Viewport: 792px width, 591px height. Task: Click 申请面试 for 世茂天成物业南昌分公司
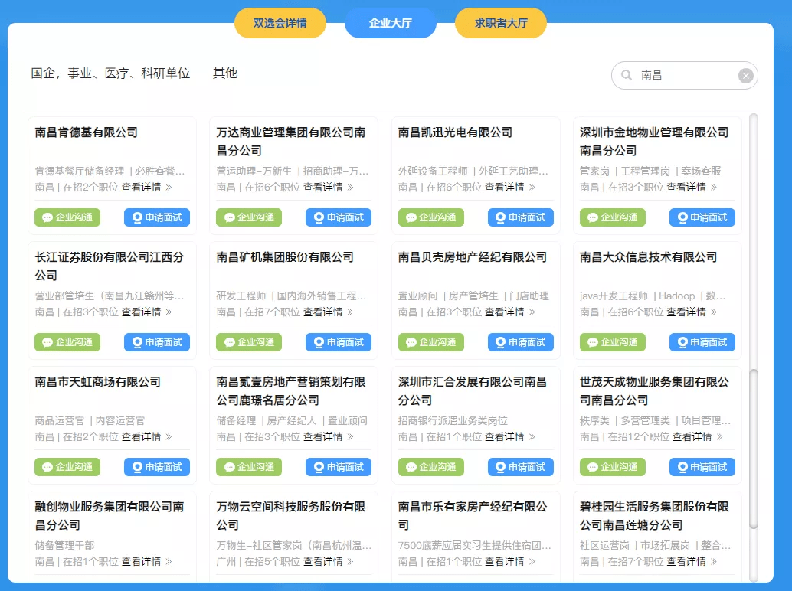tap(702, 467)
